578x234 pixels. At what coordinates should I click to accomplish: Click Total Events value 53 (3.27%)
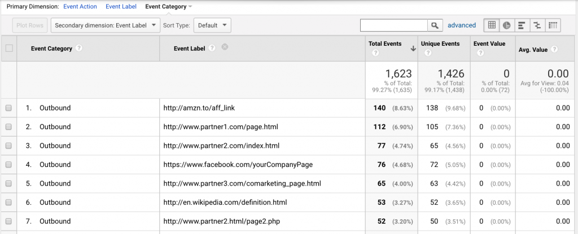coord(395,202)
